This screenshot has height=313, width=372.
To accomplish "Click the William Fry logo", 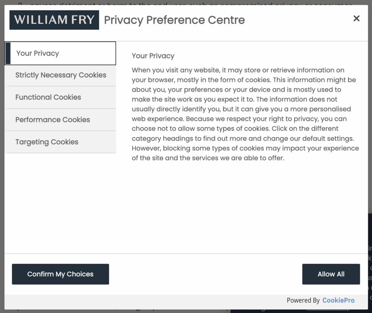I will 54,20.
